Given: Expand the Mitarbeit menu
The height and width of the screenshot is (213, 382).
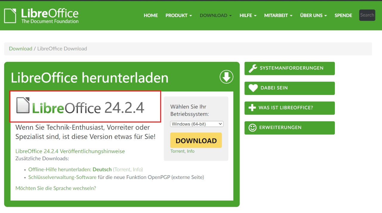Looking at the screenshot, I should (278, 16).
